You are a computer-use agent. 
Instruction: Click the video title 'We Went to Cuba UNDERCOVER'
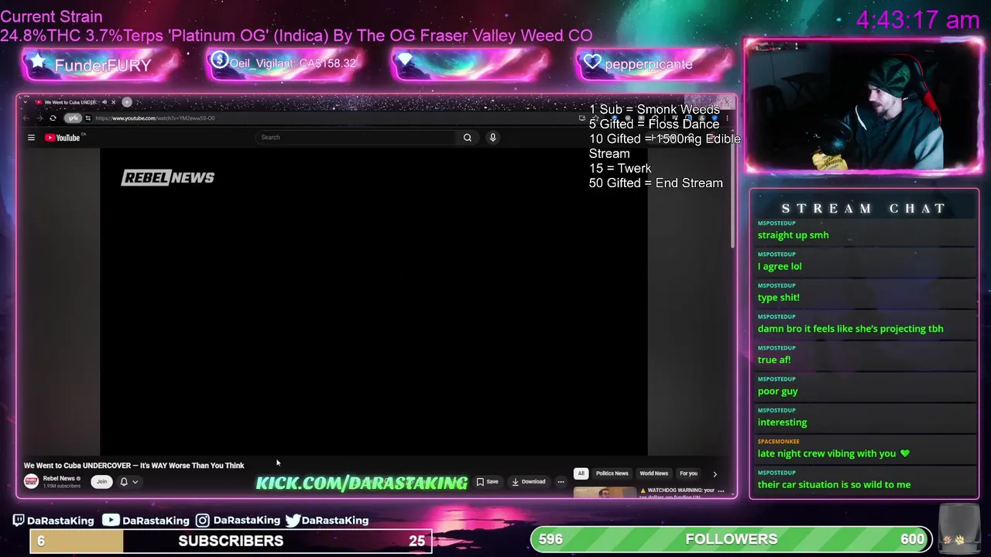(x=134, y=466)
